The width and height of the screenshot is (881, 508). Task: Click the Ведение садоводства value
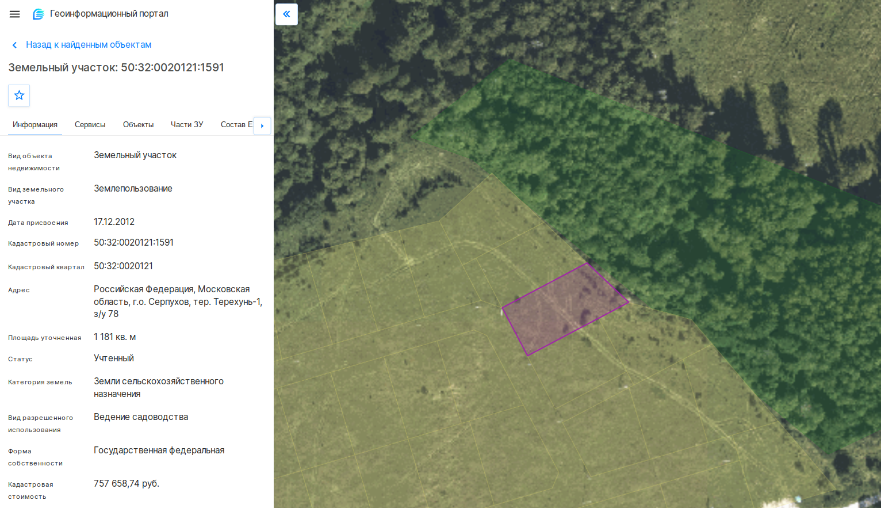[x=141, y=417]
